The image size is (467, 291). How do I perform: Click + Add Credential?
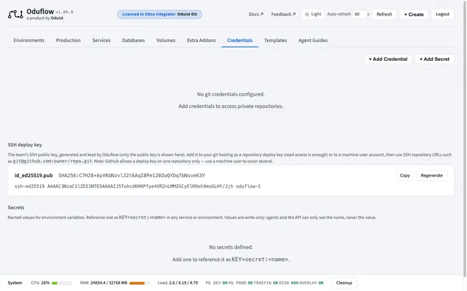click(x=388, y=59)
